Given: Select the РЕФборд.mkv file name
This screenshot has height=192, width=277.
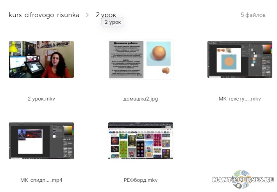Looking at the screenshot, I should click(x=140, y=180).
